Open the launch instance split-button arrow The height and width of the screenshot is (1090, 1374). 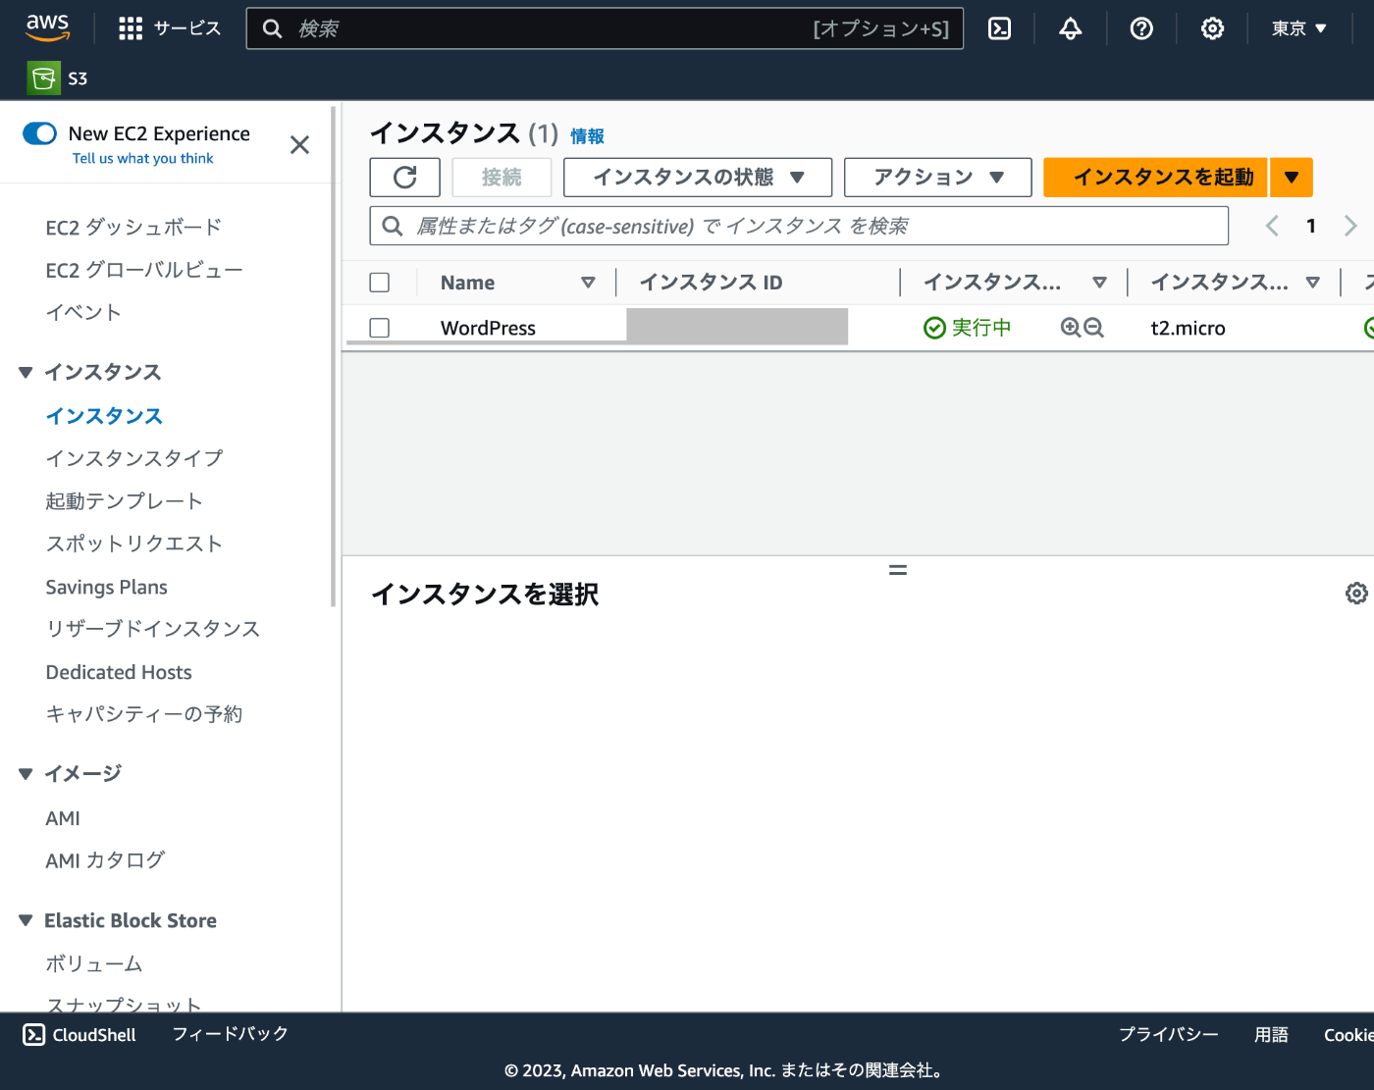[x=1292, y=178]
